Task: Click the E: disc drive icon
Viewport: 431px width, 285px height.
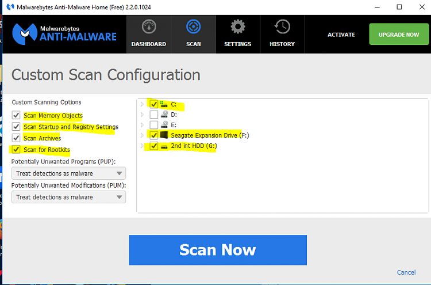Action: pos(164,124)
